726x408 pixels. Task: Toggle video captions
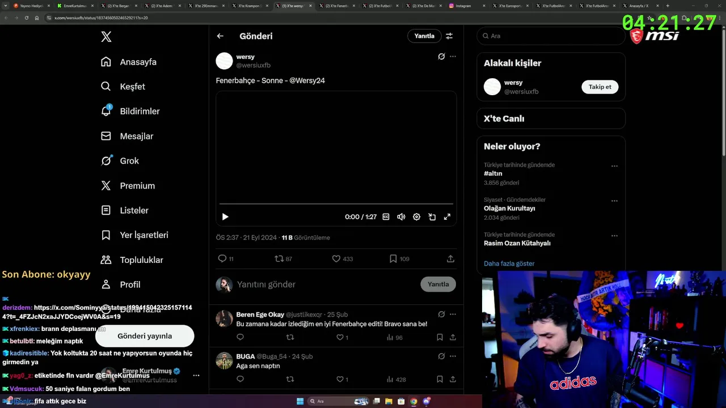tap(386, 216)
